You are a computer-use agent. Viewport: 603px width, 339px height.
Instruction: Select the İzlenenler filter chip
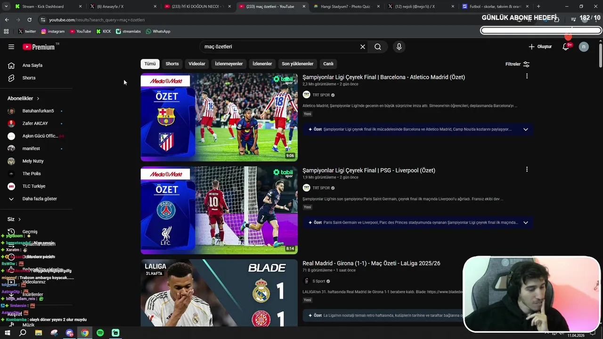[x=262, y=64]
